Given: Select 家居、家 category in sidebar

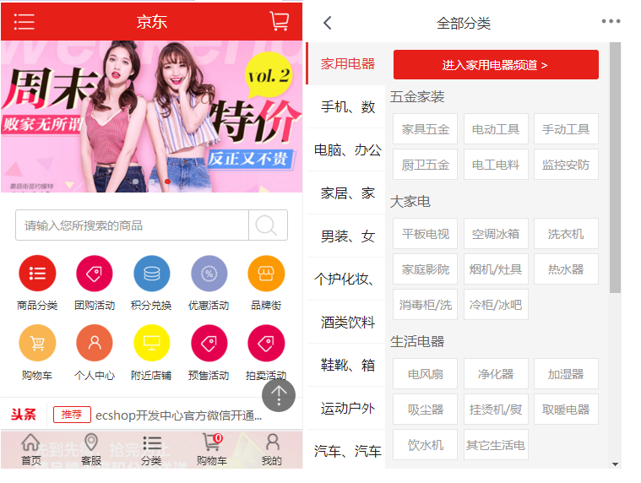Looking at the screenshot, I should pos(346,193).
